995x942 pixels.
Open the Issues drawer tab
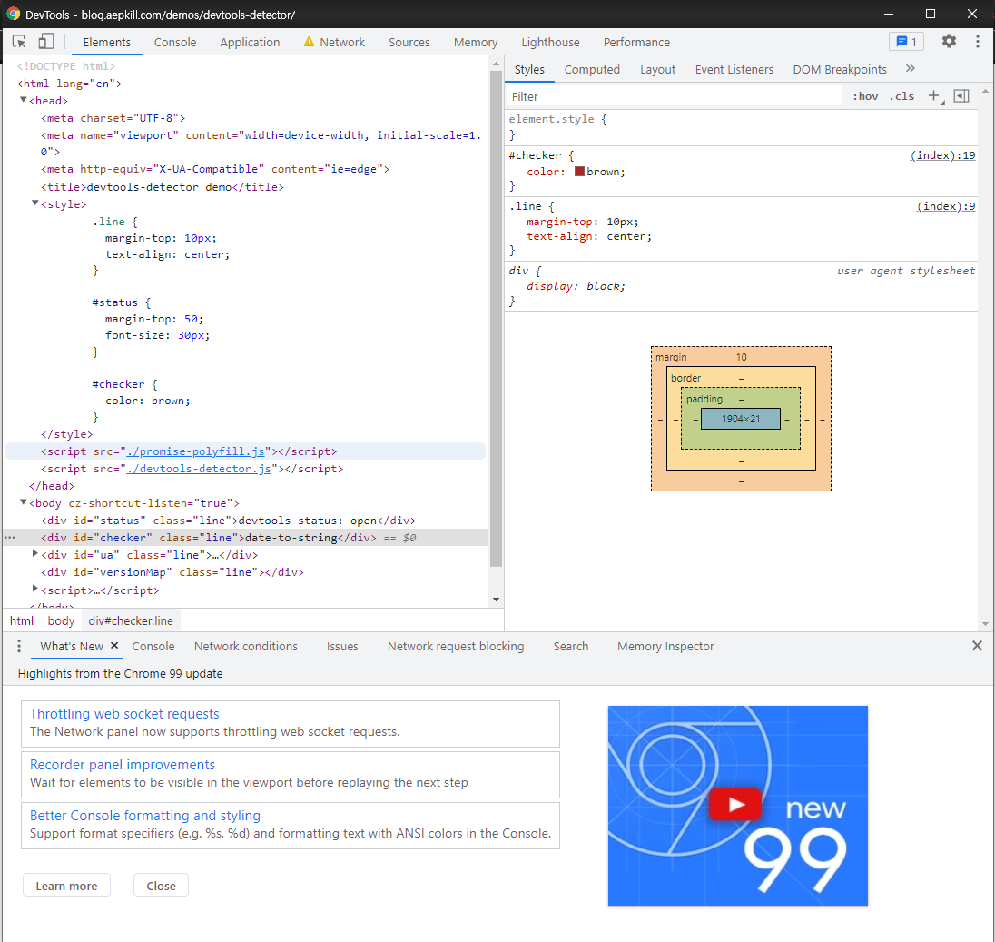pos(342,646)
